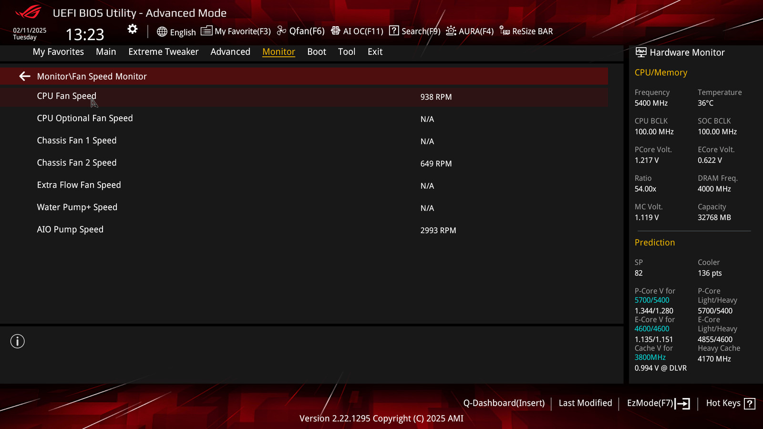Click the globe icon for language

[162, 32]
